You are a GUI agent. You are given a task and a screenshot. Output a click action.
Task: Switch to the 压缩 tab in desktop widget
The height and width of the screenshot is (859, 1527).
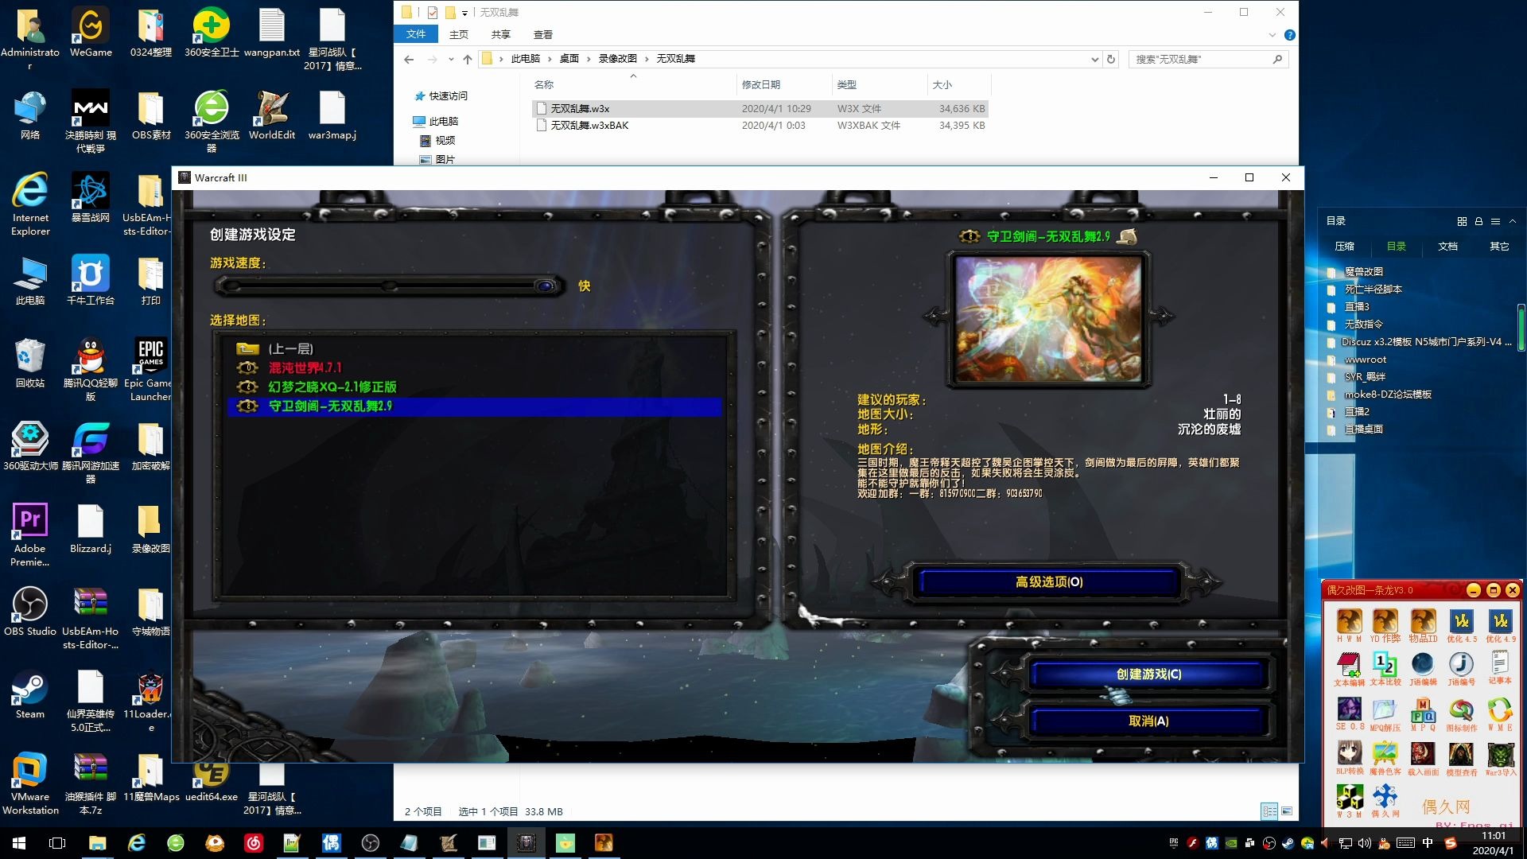click(x=1344, y=247)
